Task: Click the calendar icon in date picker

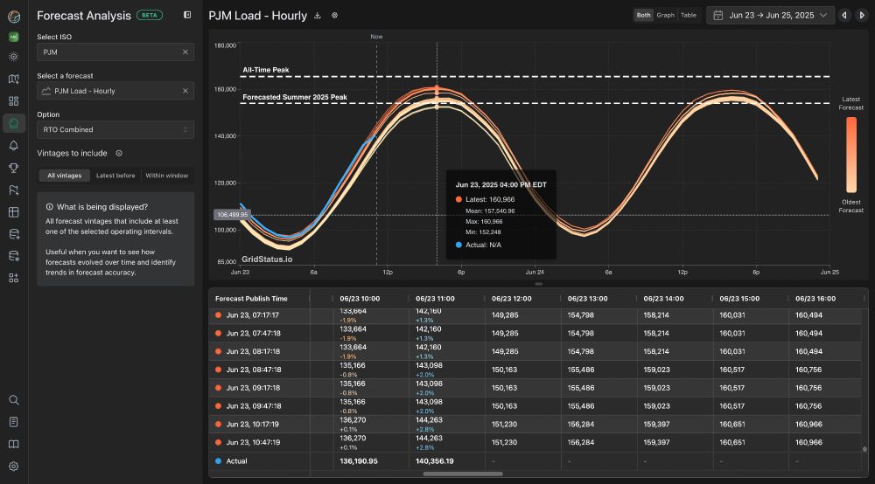Action: coord(718,16)
